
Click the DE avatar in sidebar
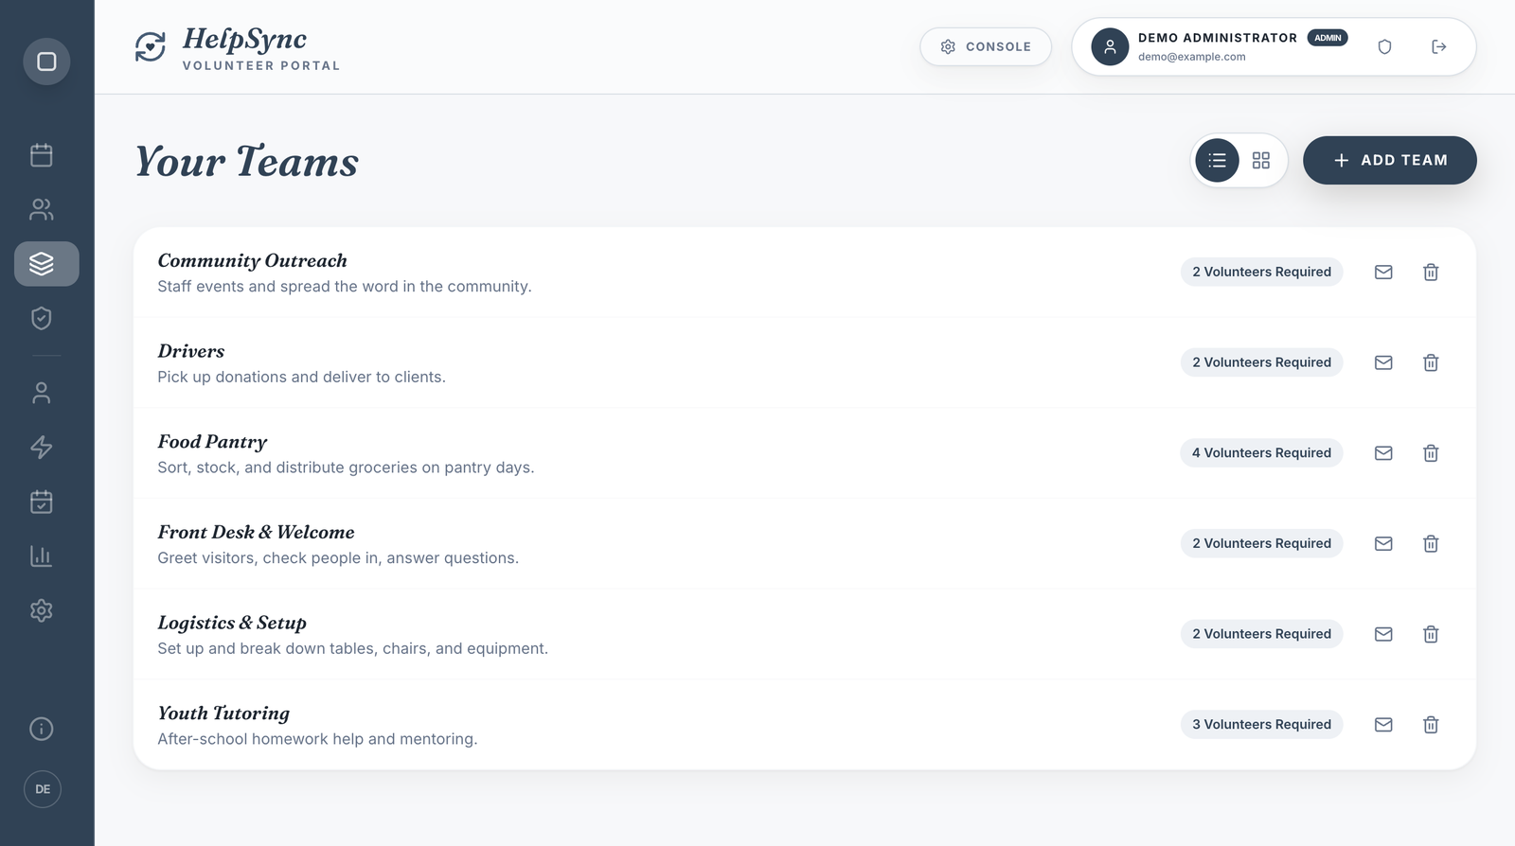[x=43, y=789]
